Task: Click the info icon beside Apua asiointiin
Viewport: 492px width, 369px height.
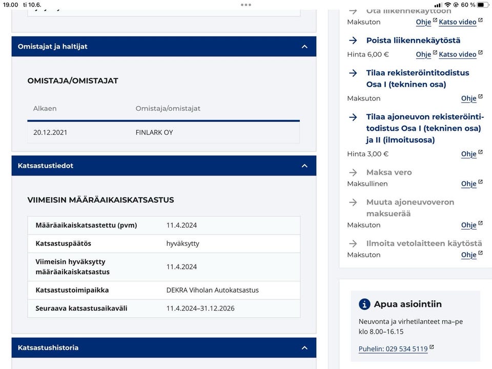Action: coord(364,304)
